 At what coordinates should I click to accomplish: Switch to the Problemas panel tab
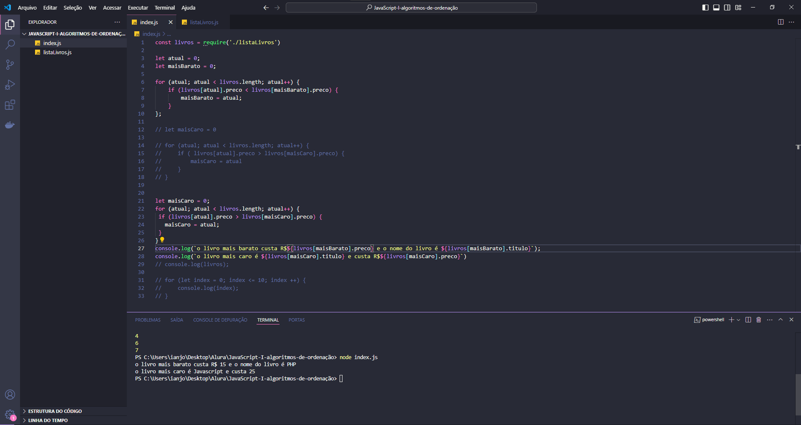(148, 320)
